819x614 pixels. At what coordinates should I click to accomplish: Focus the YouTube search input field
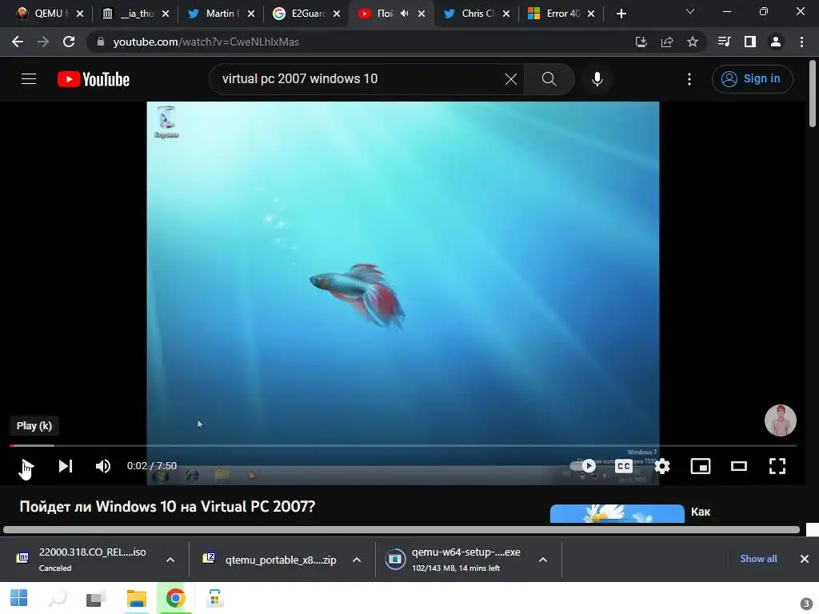pos(361,79)
